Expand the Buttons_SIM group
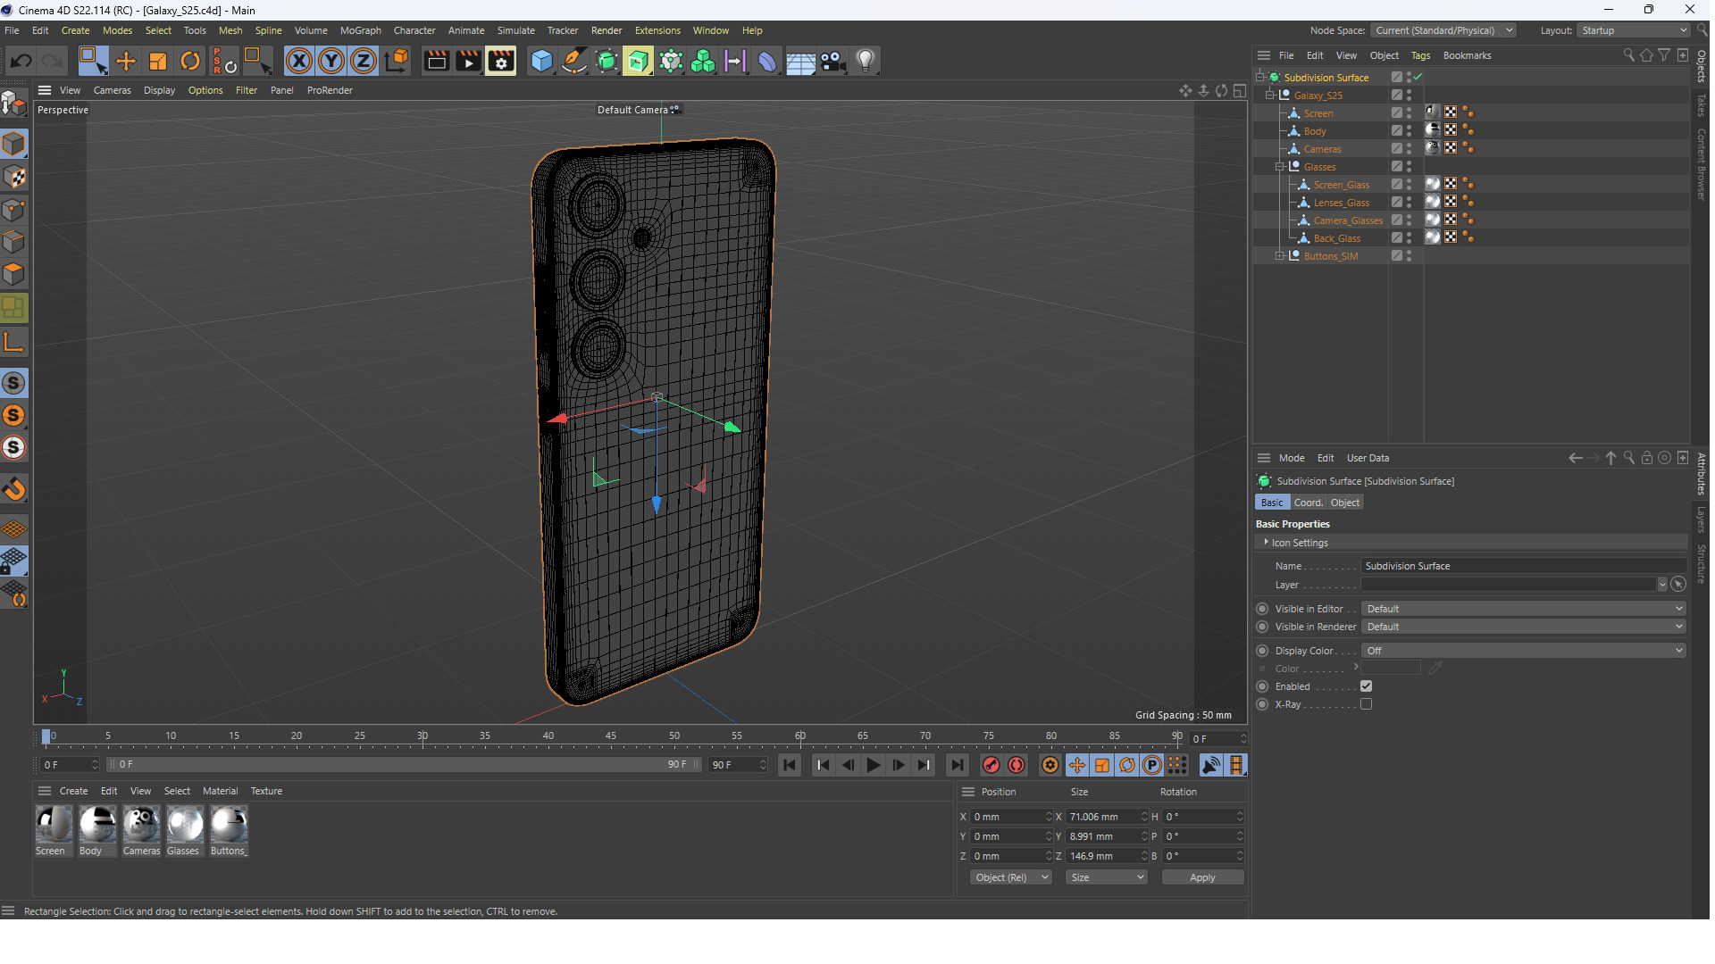The height and width of the screenshot is (964, 1715). [x=1280, y=255]
